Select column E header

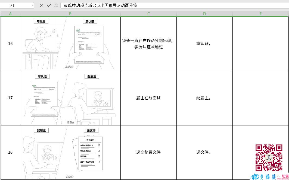(261, 14)
